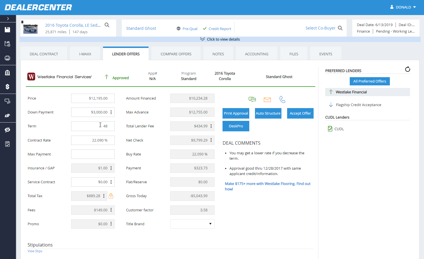This screenshot has height=259, width=424.
Task: Open the Notes tab
Action: click(x=218, y=54)
